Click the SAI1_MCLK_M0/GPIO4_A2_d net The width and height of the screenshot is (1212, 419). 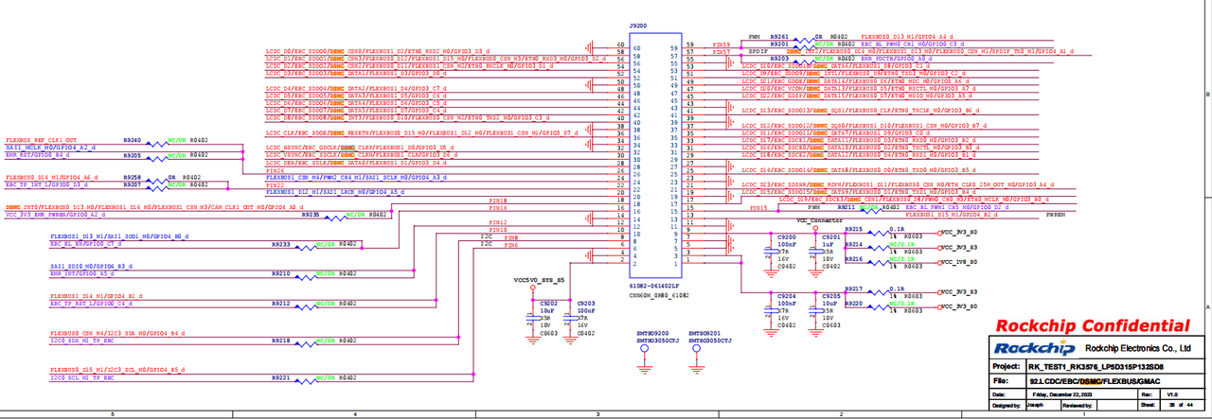click(52, 148)
